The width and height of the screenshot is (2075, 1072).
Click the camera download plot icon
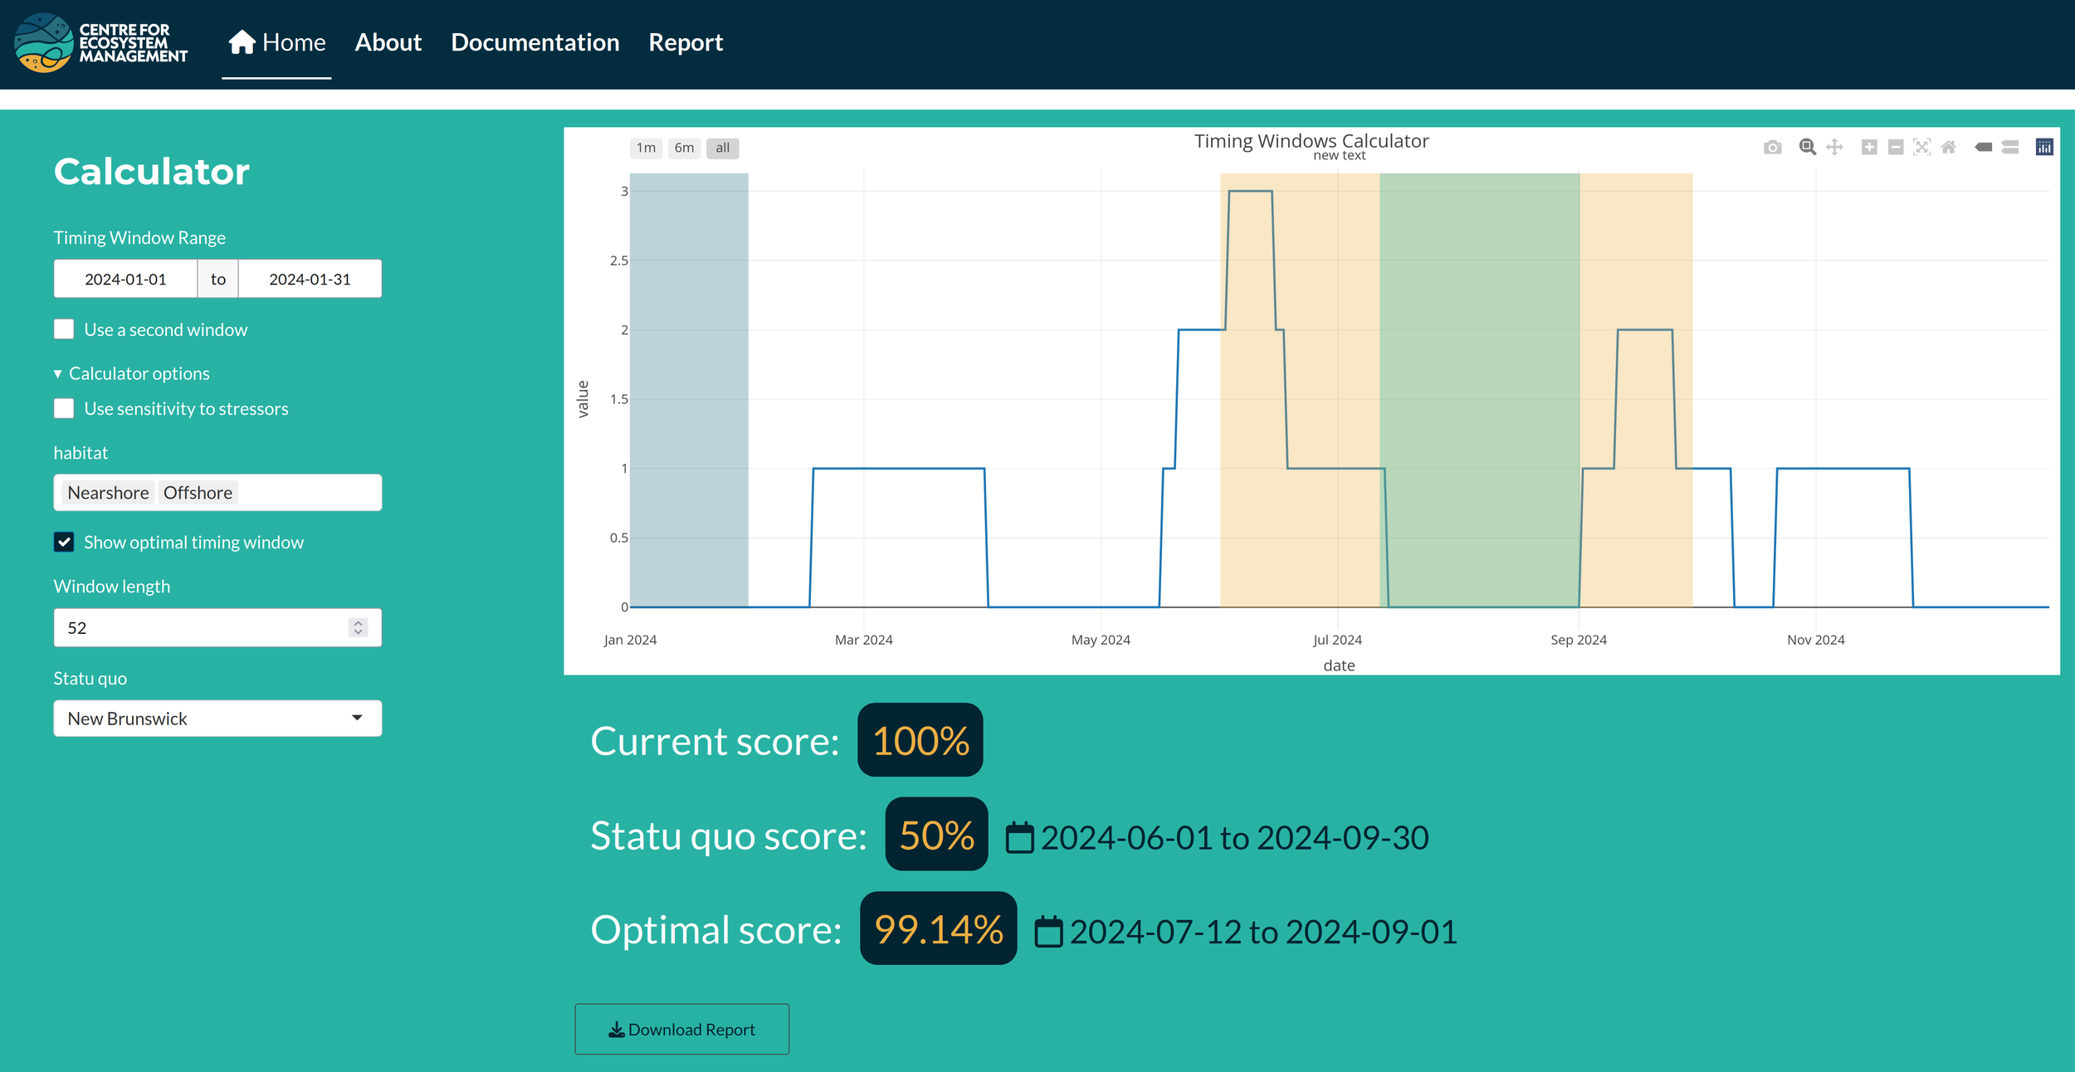[x=1772, y=148]
